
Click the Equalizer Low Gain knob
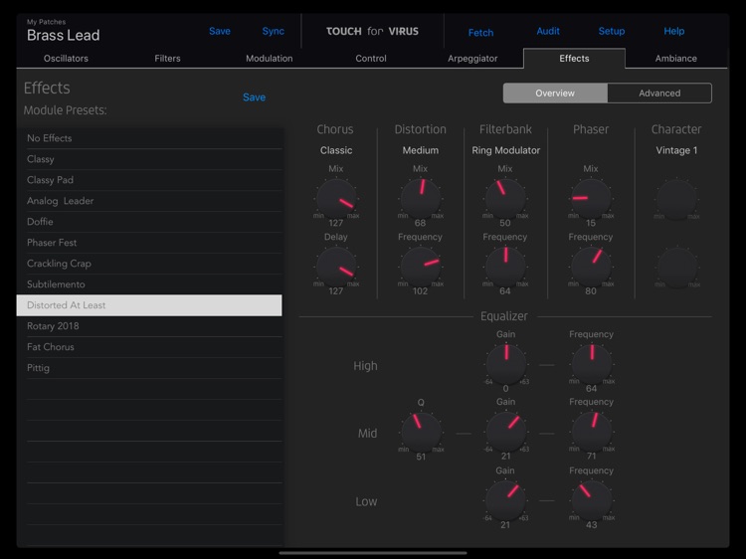505,500
